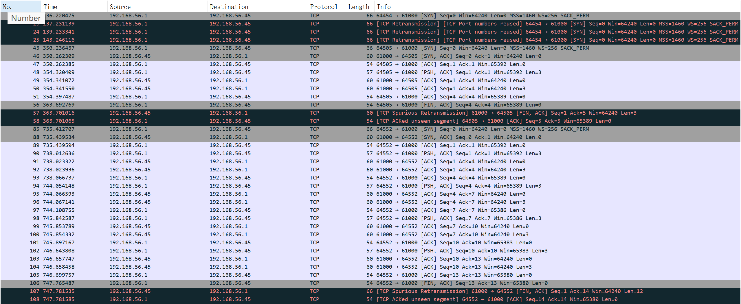Select packet 97 at time 744.108755
The width and height of the screenshot is (741, 304).
(x=370, y=210)
